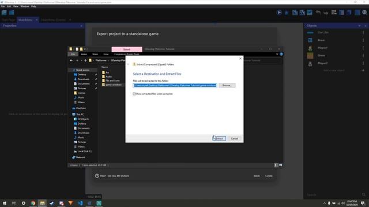Open the Objects panel header dropdown arrow
The width and height of the screenshot is (369, 207).
tap(359, 25)
